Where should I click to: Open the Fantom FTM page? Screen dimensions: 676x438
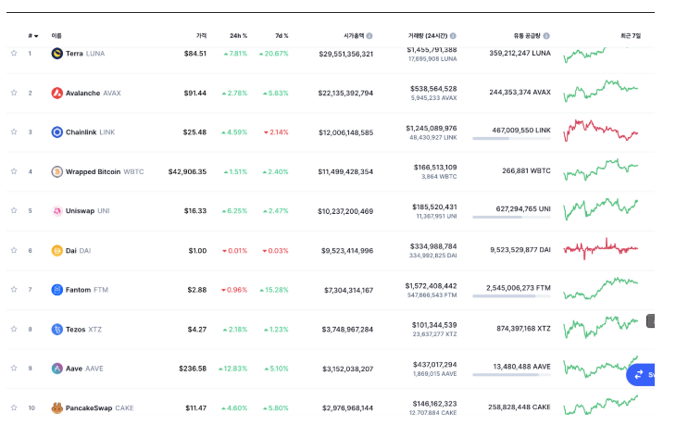click(87, 290)
